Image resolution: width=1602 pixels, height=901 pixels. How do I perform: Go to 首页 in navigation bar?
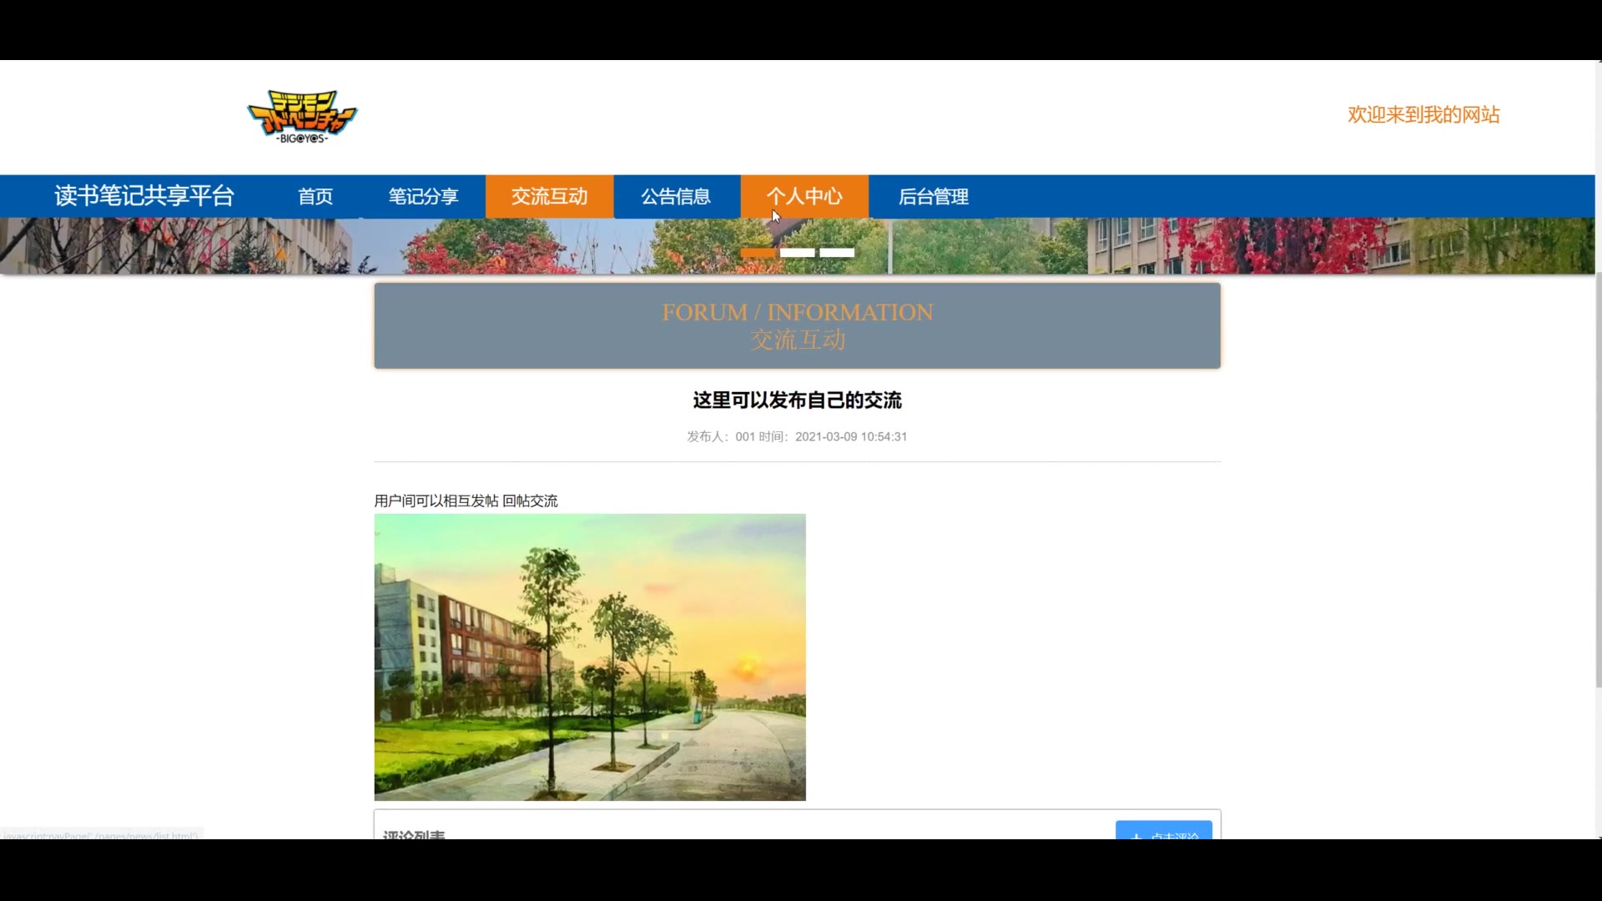(315, 197)
